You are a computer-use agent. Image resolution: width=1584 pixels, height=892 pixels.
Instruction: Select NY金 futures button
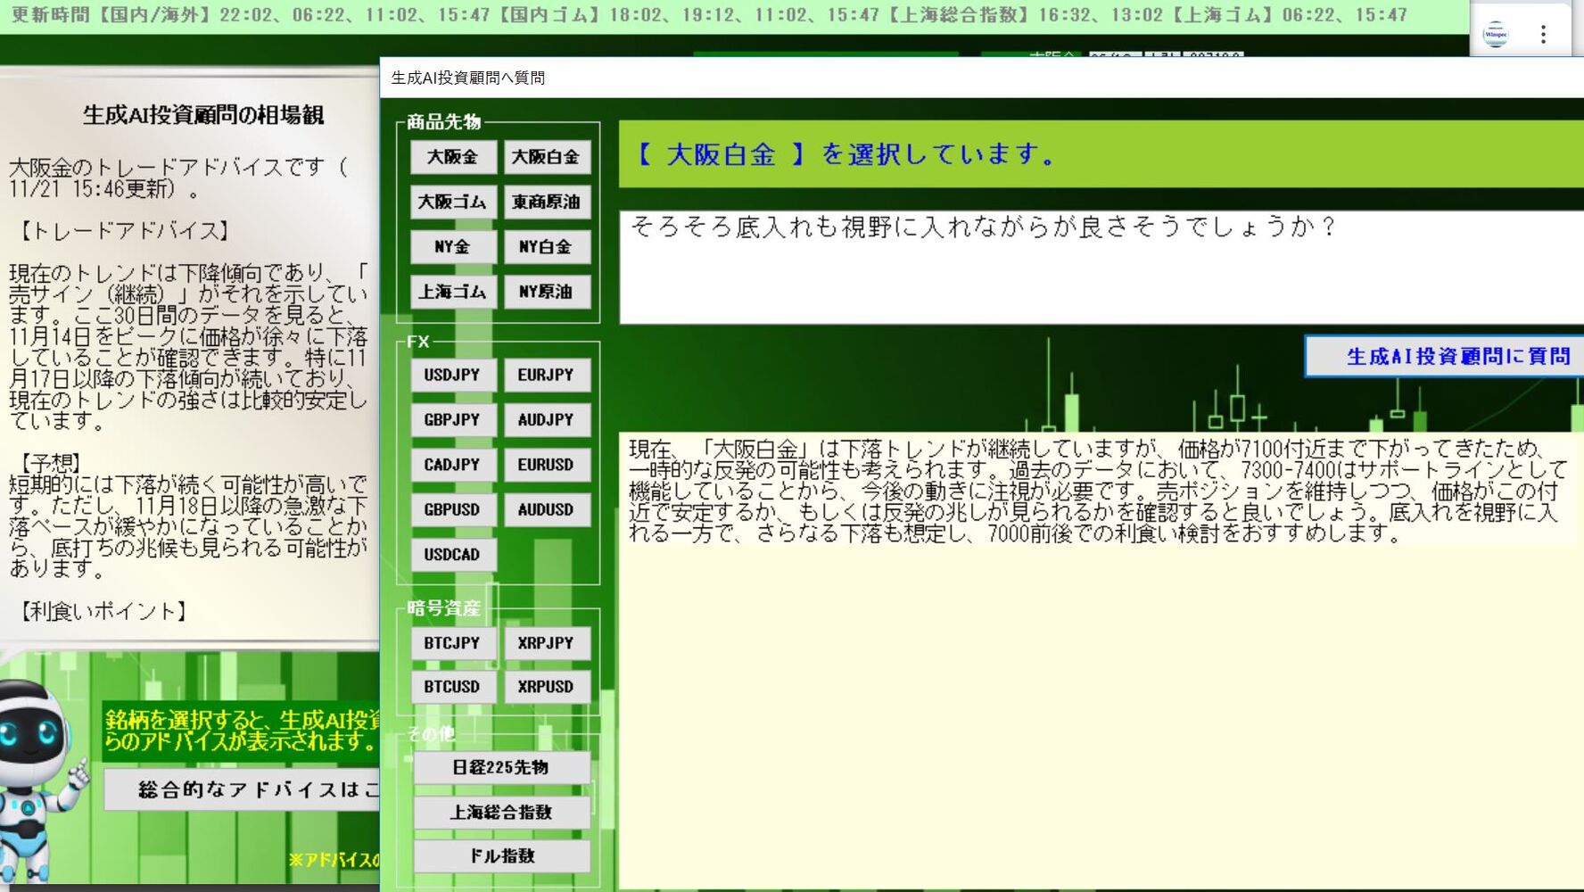point(453,247)
